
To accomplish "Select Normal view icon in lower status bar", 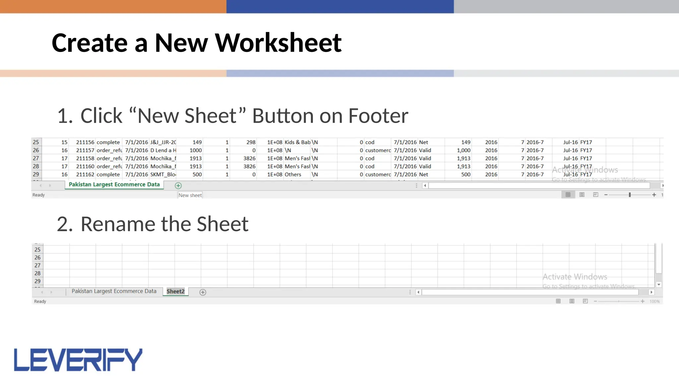I will [x=558, y=301].
